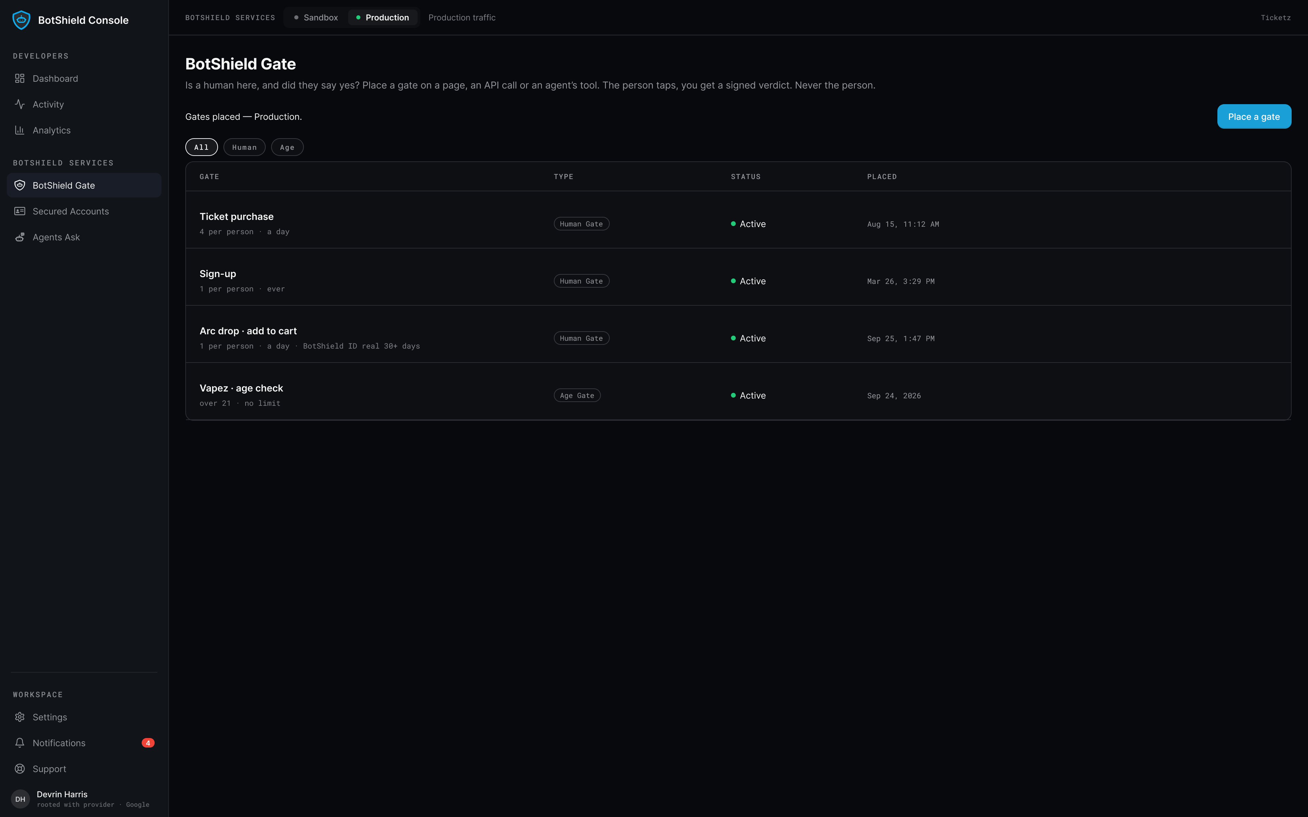
Task: Click the Agents Ask robot icon
Action: coord(20,237)
